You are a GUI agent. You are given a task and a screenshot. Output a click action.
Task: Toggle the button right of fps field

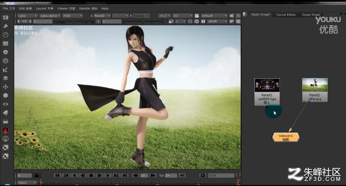click(x=182, y=176)
